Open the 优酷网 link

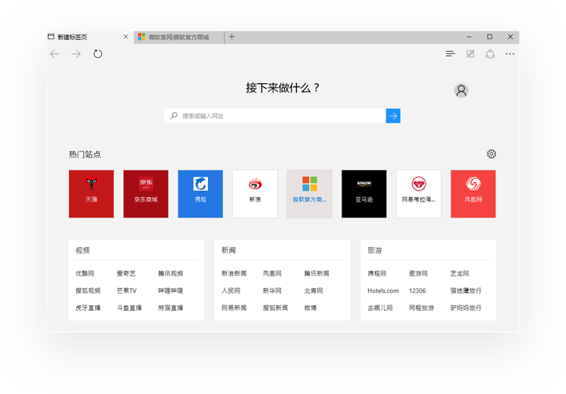(x=85, y=273)
